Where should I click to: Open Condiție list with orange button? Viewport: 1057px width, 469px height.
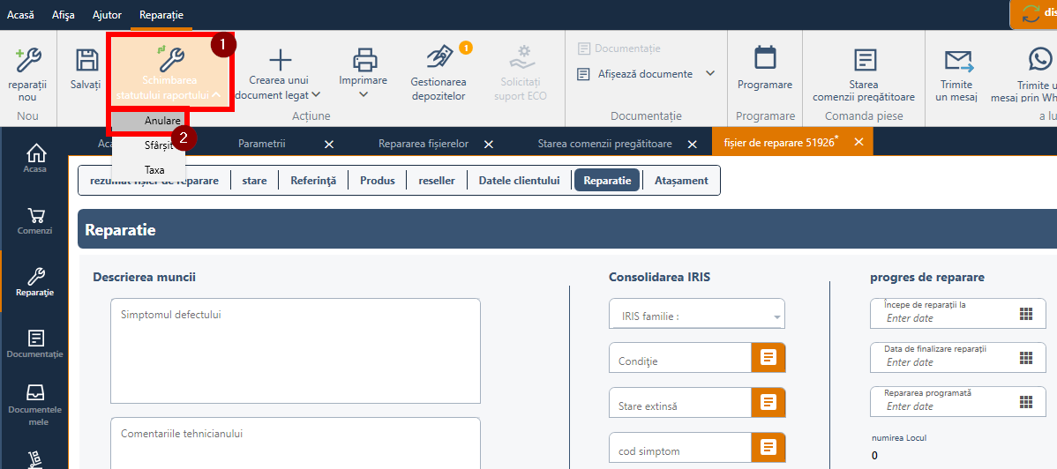[x=768, y=358]
